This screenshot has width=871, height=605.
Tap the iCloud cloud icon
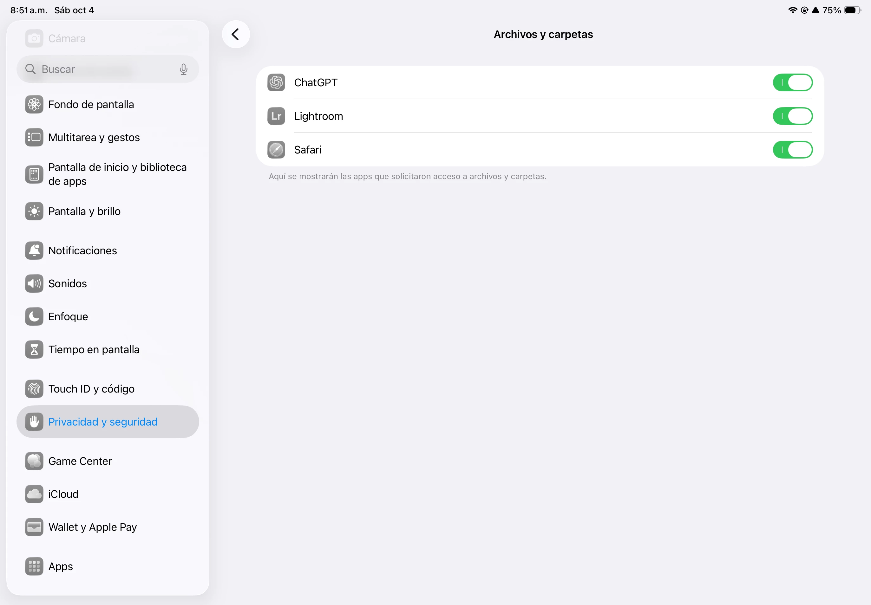tap(34, 494)
